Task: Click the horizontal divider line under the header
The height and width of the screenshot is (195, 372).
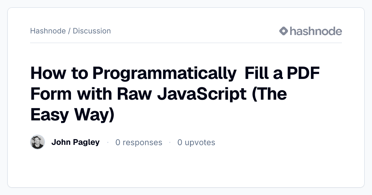Action: (186, 43)
